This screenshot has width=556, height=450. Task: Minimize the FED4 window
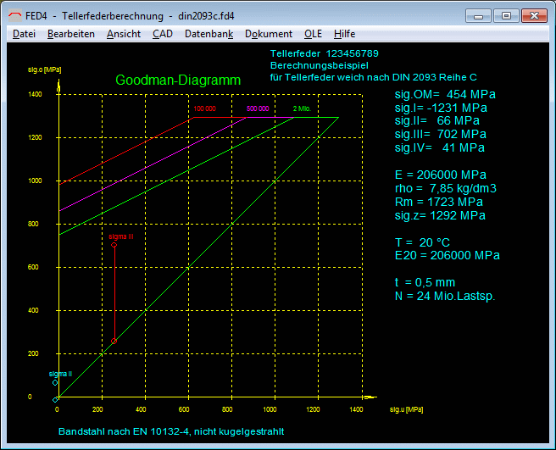pyautogui.click(x=481, y=15)
